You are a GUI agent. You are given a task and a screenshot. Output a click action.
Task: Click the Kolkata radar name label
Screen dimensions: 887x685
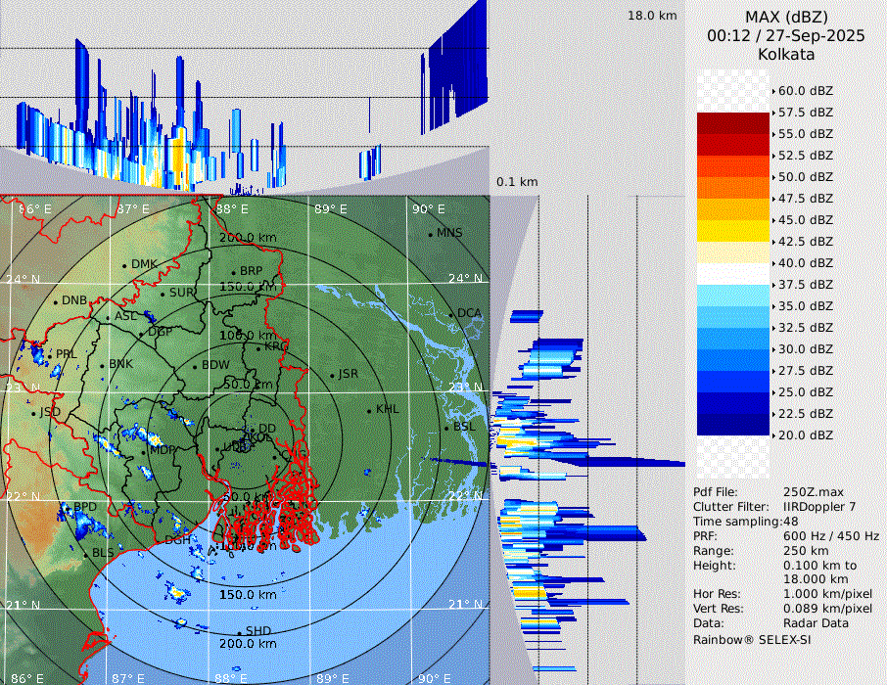(x=786, y=55)
